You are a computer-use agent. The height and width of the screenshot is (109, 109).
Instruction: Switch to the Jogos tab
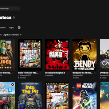click(11, 28)
